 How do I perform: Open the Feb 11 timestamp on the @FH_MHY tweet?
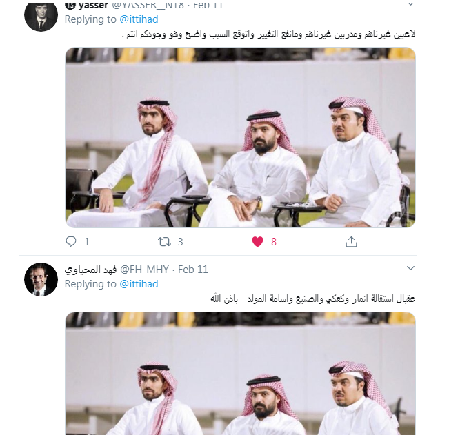pos(193,270)
